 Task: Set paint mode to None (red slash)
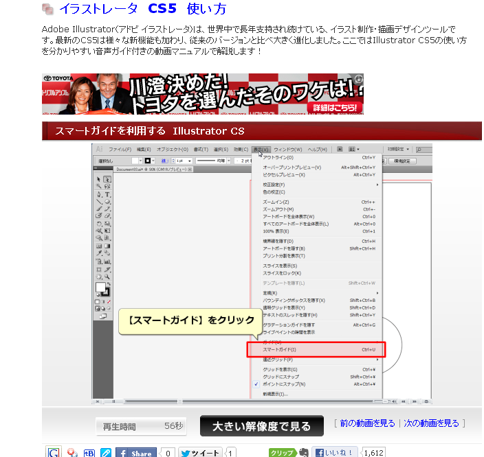click(x=109, y=302)
